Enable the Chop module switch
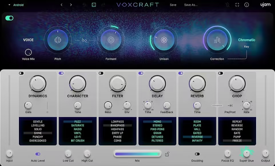 click(x=221, y=73)
